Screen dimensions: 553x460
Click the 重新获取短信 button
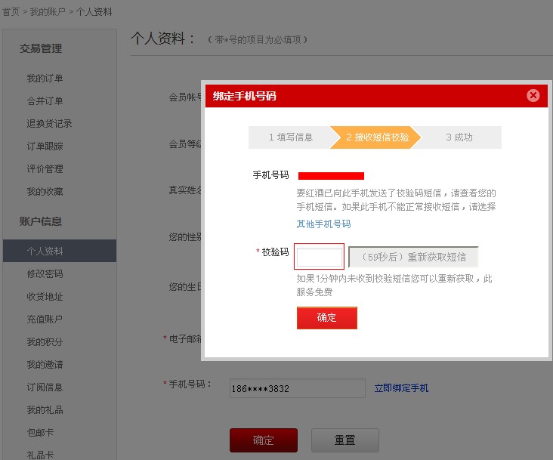pyautogui.click(x=413, y=257)
